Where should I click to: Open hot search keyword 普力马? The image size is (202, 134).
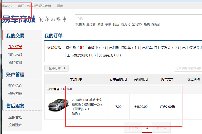[126, 24]
